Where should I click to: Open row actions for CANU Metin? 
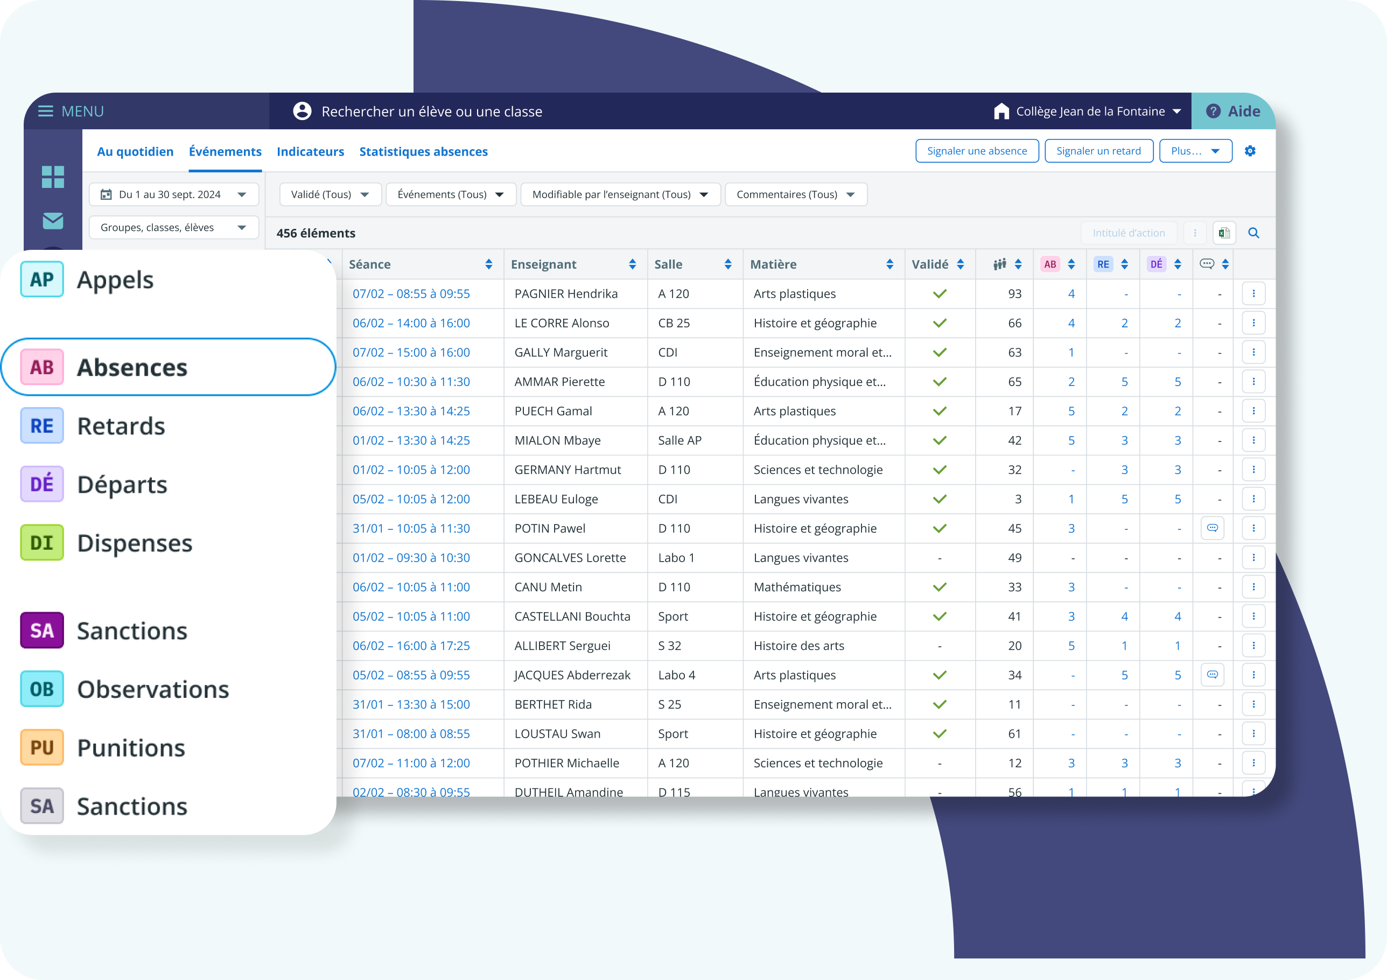(1253, 587)
